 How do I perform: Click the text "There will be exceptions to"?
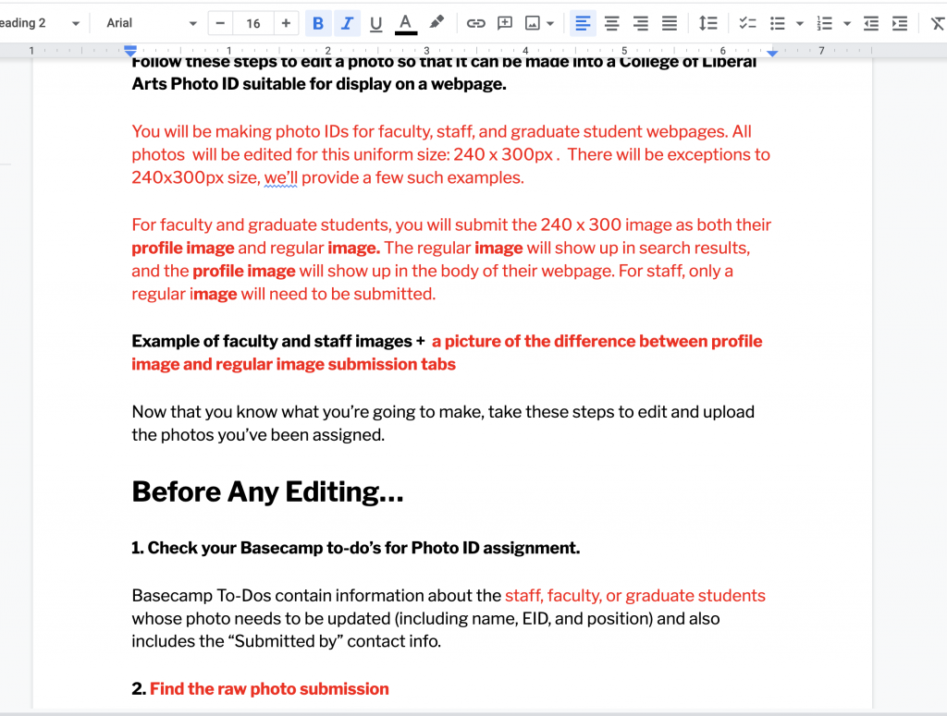pyautogui.click(x=669, y=155)
